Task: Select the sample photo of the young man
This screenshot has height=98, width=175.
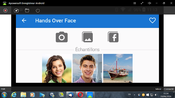Action: (x=87, y=68)
